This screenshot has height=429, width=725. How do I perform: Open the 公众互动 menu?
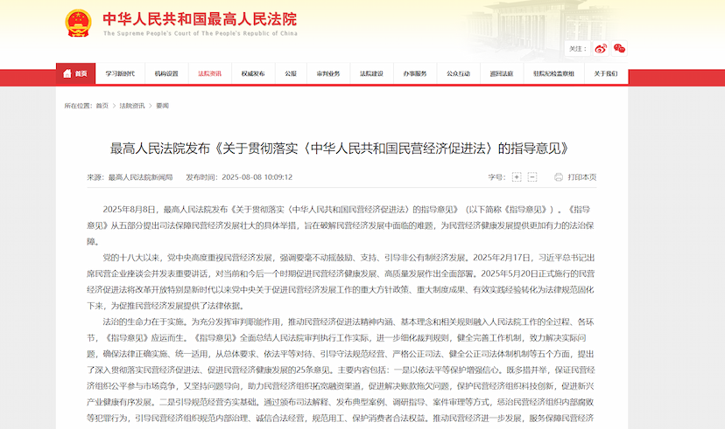pyautogui.click(x=459, y=73)
